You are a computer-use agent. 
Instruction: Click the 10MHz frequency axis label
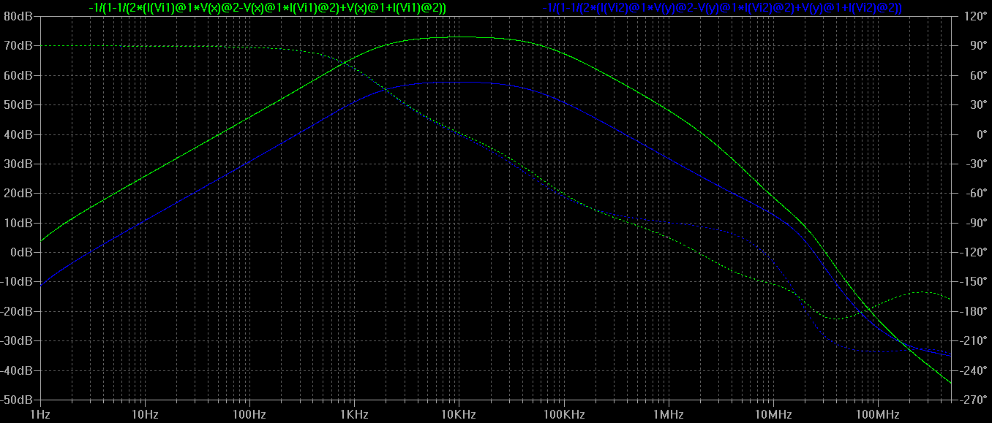tap(773, 414)
